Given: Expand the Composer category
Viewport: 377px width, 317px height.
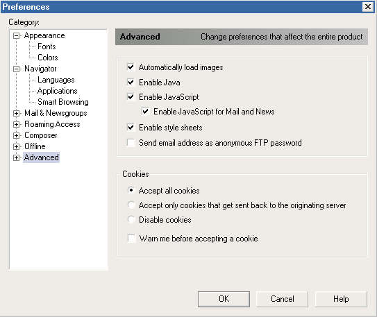Looking at the screenshot, I should click(16, 135).
